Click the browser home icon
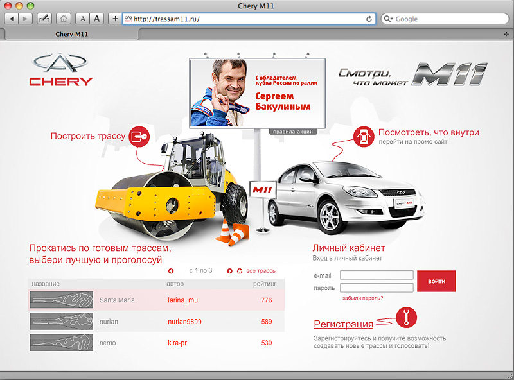514x380 pixels. [x=64, y=19]
